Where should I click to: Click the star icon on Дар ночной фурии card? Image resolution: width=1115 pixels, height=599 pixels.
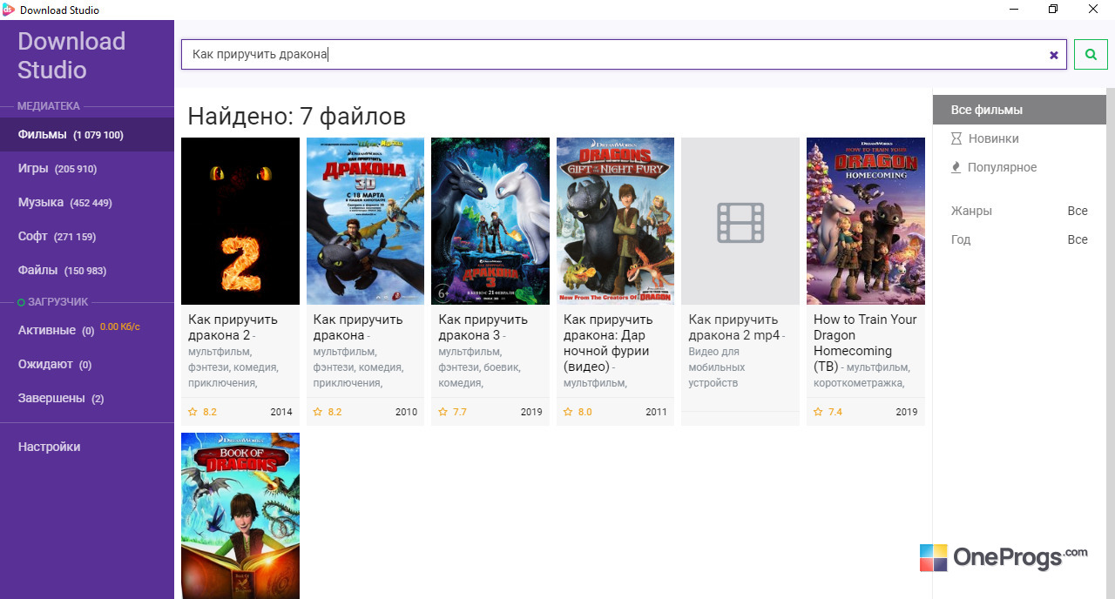click(569, 412)
